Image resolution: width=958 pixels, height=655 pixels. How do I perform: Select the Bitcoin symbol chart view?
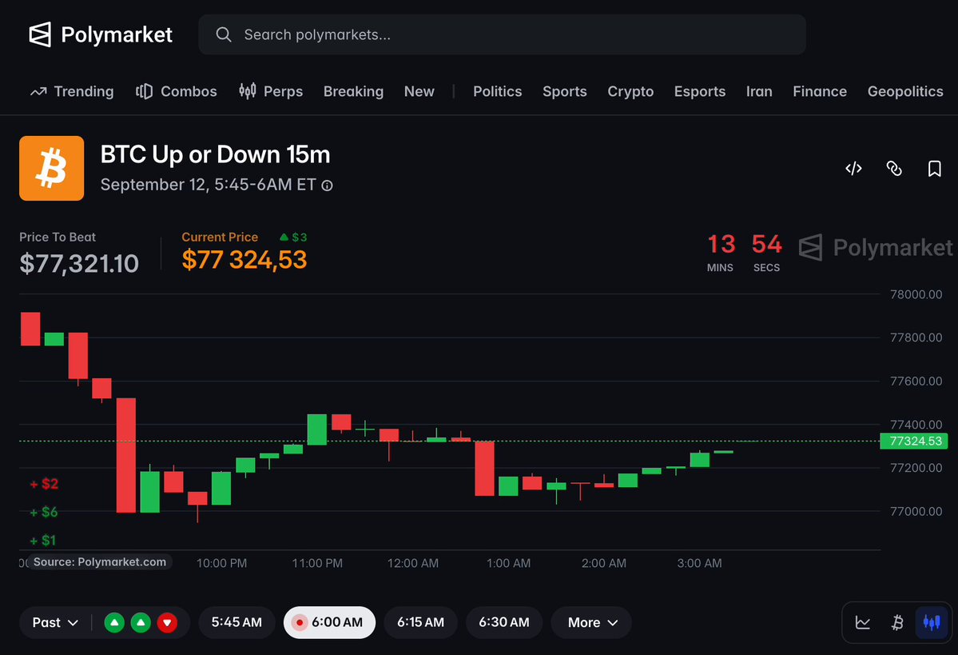(x=897, y=622)
